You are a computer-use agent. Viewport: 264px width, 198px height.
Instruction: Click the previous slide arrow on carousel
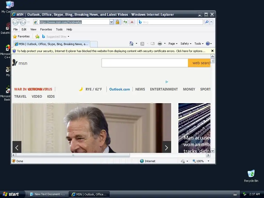point(17,147)
